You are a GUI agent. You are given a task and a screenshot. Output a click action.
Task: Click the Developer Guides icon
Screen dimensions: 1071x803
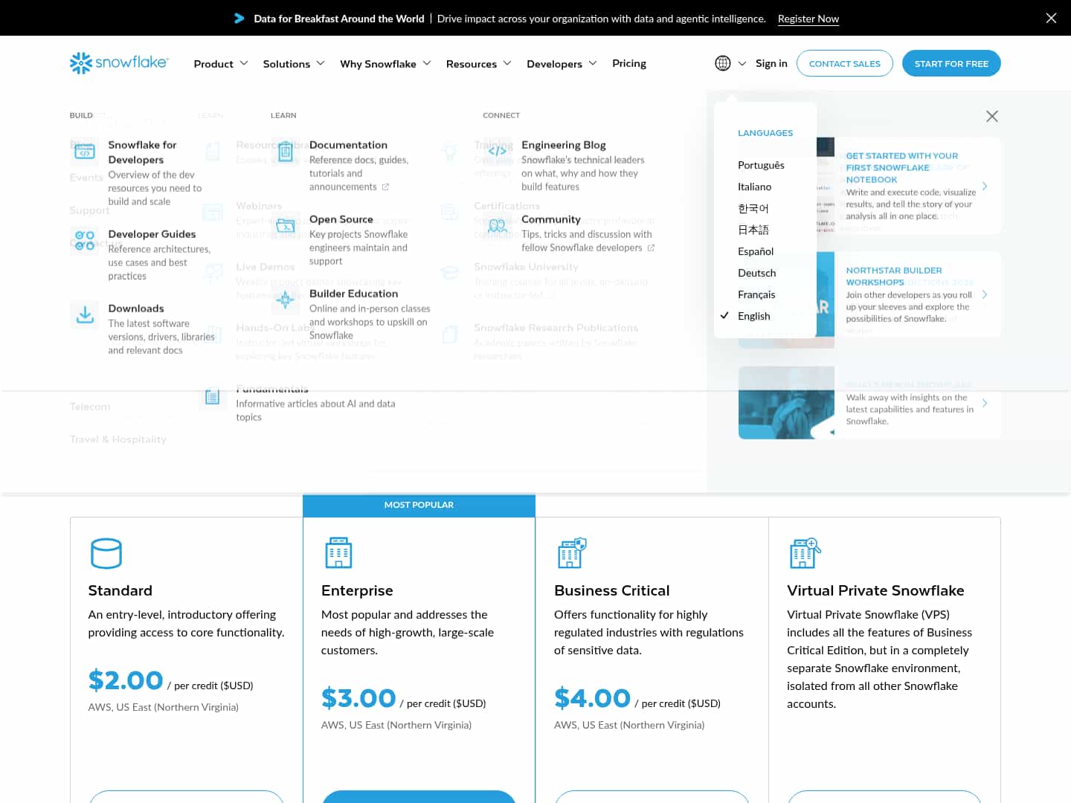85,239
